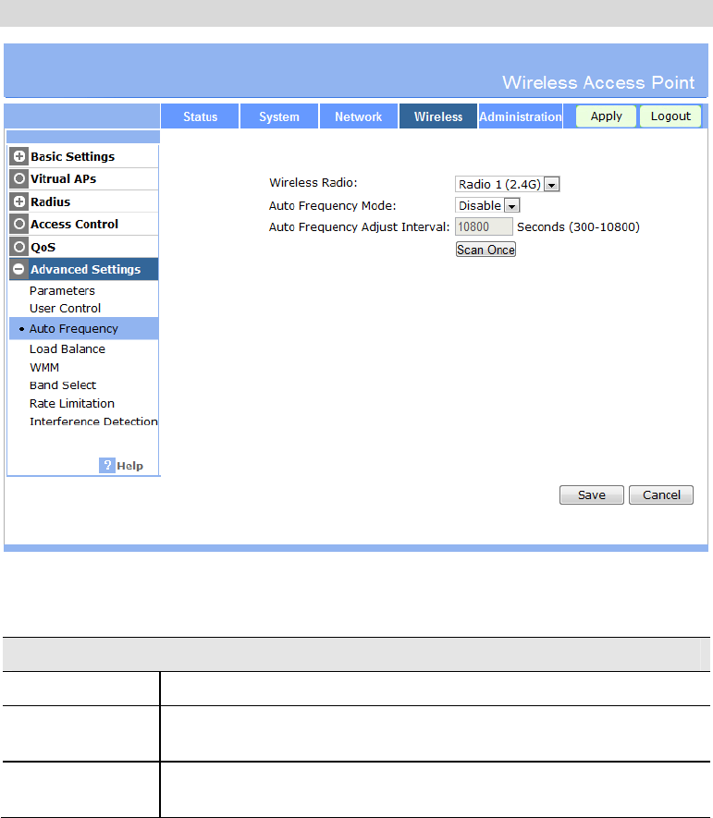This screenshot has width=713, height=818.
Task: Open Interference Detection page
Action: 93,421
